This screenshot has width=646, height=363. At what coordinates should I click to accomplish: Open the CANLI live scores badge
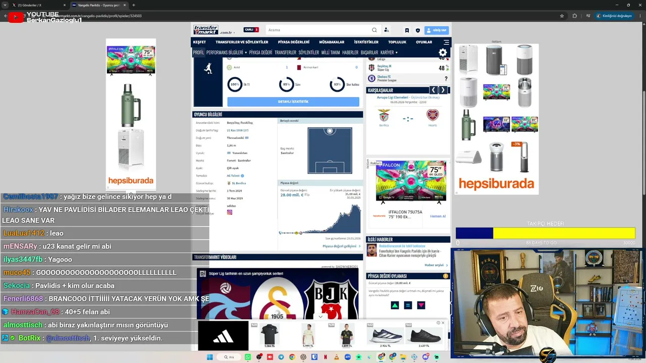click(x=251, y=30)
